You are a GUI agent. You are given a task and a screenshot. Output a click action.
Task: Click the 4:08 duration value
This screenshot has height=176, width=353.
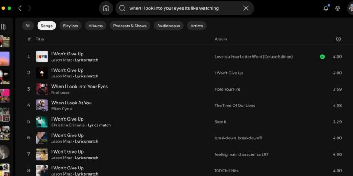point(337,106)
